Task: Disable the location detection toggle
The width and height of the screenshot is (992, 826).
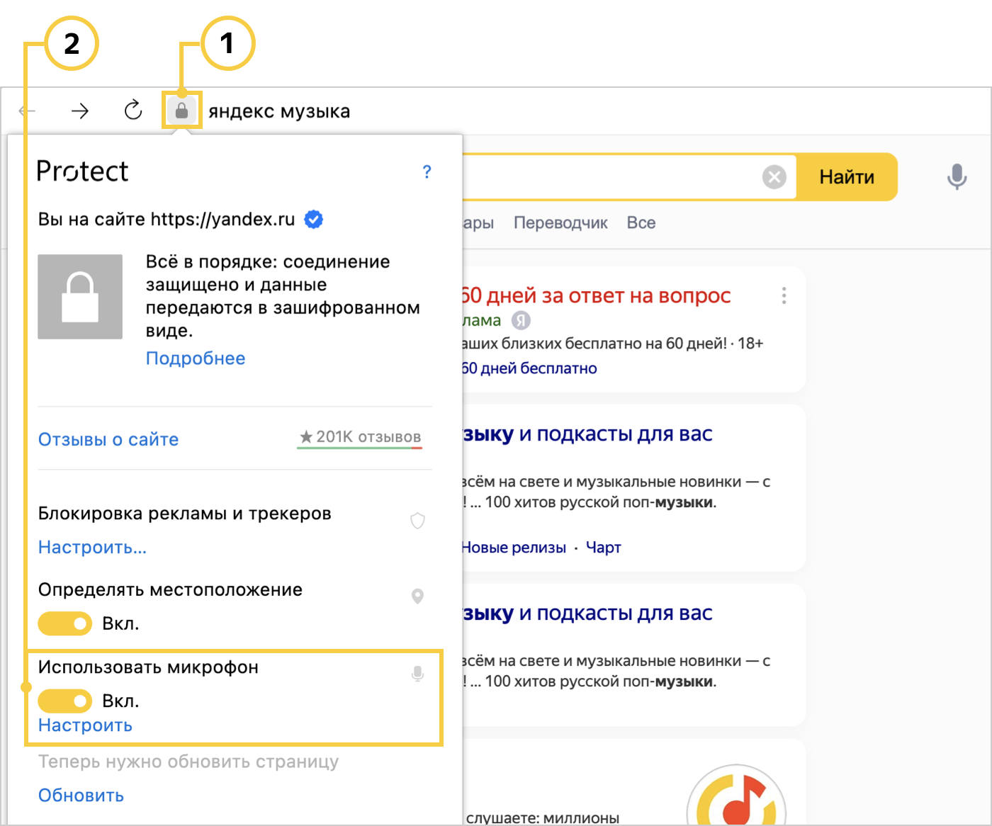Action: (x=65, y=623)
